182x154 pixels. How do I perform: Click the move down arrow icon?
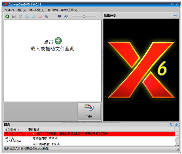pos(27,16)
